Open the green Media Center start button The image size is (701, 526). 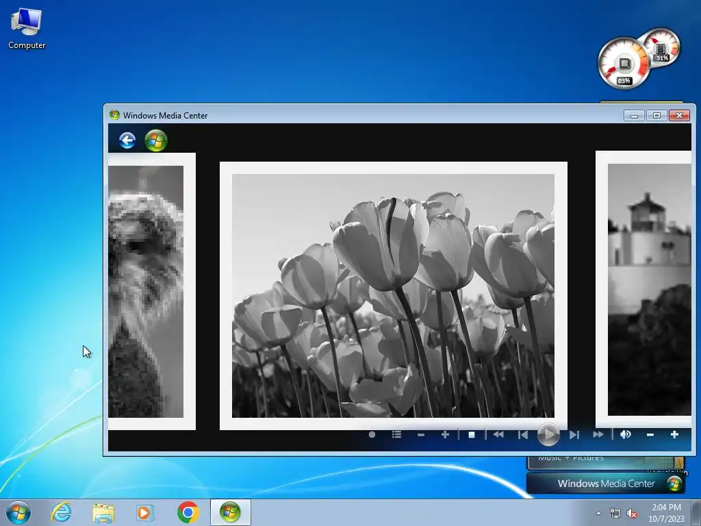[156, 140]
